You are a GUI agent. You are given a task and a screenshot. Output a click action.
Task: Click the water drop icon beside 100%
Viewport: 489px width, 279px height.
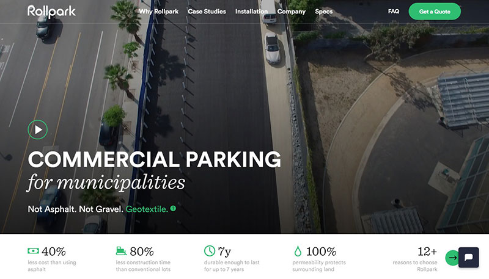(x=298, y=251)
